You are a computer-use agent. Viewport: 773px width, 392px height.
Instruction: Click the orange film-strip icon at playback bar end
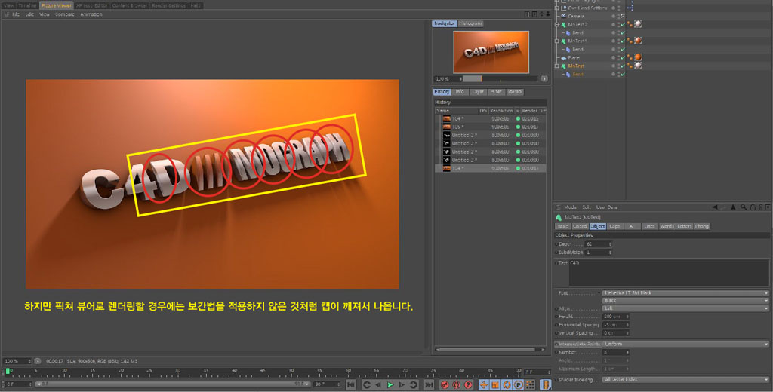pyautogui.click(x=546, y=384)
